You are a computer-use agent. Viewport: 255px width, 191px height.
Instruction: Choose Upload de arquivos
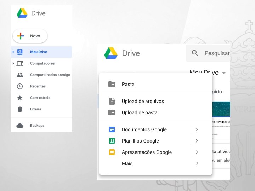pos(155,101)
